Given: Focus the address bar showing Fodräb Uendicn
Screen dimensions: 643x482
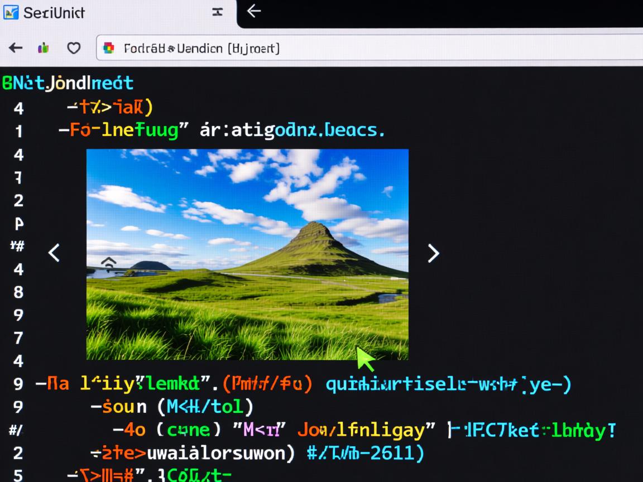Looking at the screenshot, I should click(335, 48).
